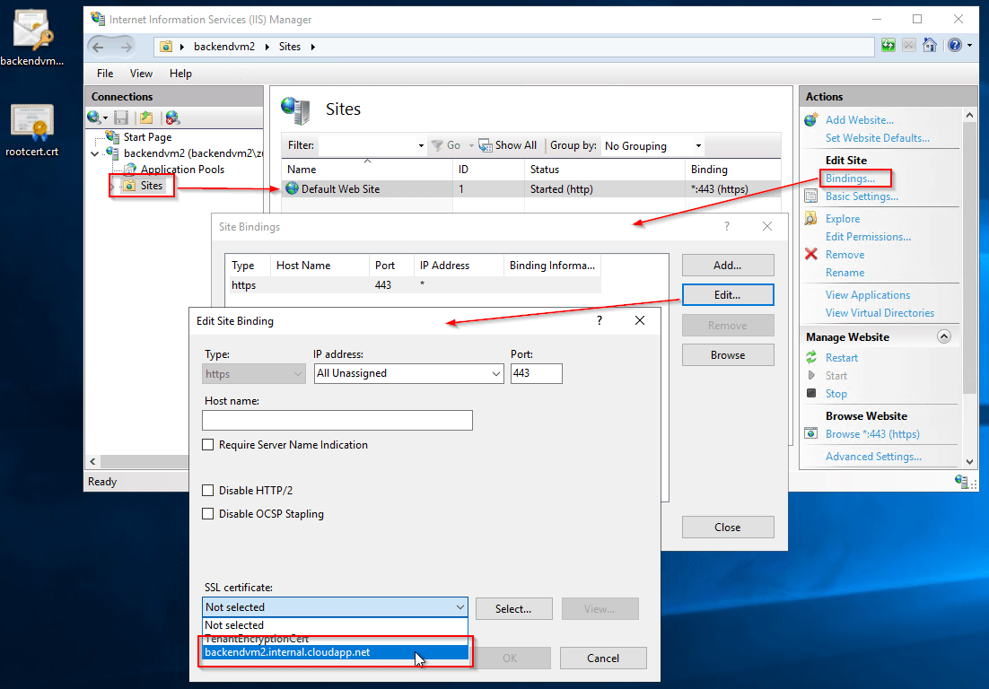This screenshot has width=989, height=689.
Task: Click the Select... certificate button
Action: click(513, 609)
